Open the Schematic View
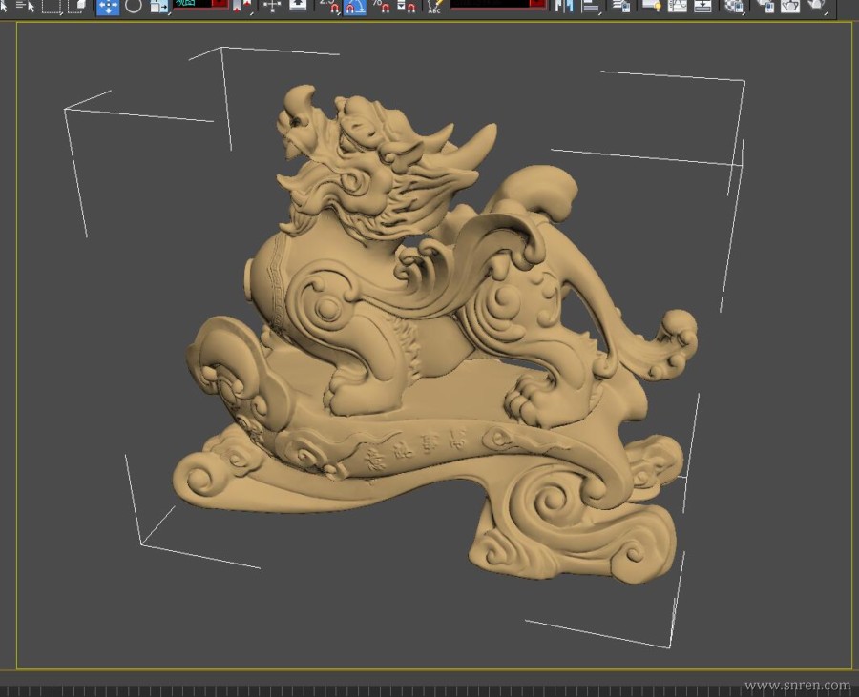This screenshot has height=697, width=859. (702, 6)
